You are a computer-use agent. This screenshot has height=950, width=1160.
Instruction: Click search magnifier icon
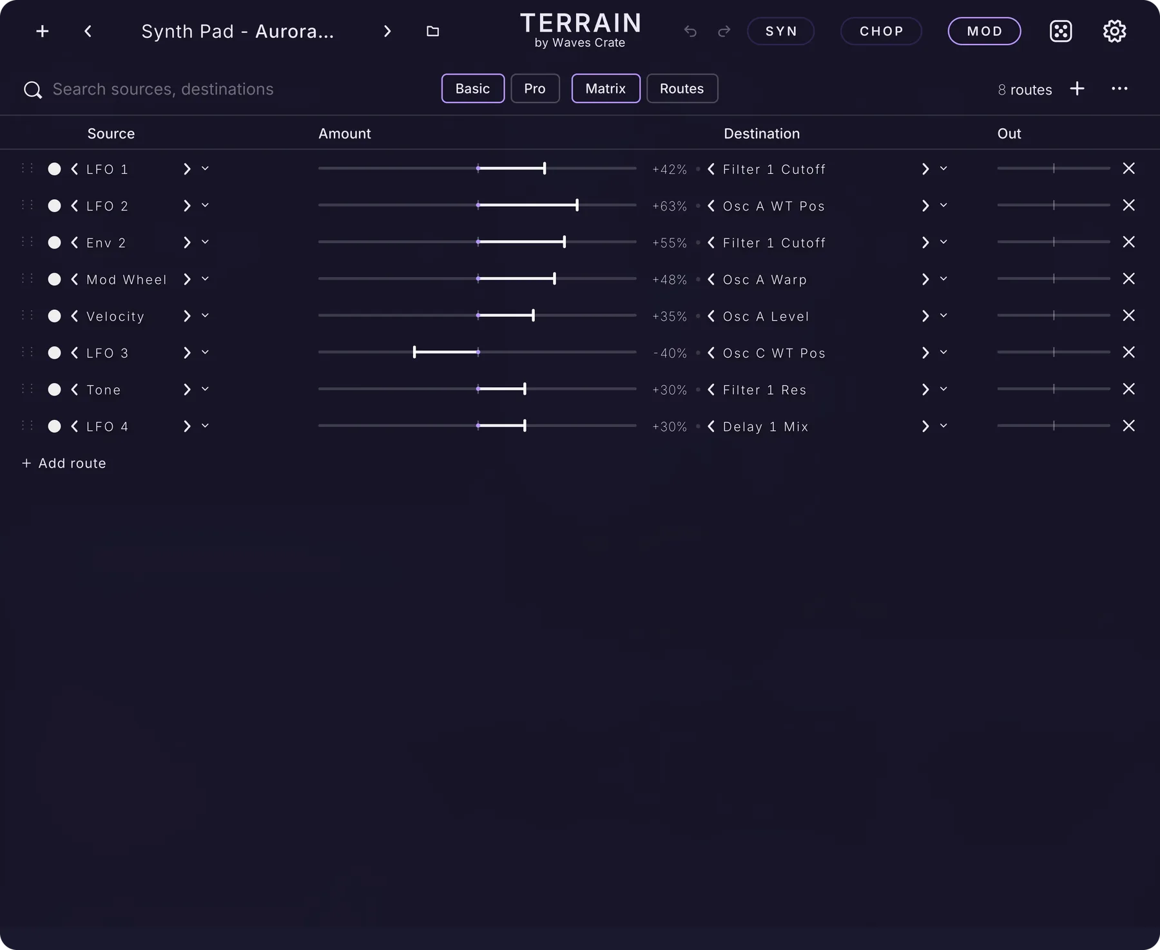click(33, 90)
